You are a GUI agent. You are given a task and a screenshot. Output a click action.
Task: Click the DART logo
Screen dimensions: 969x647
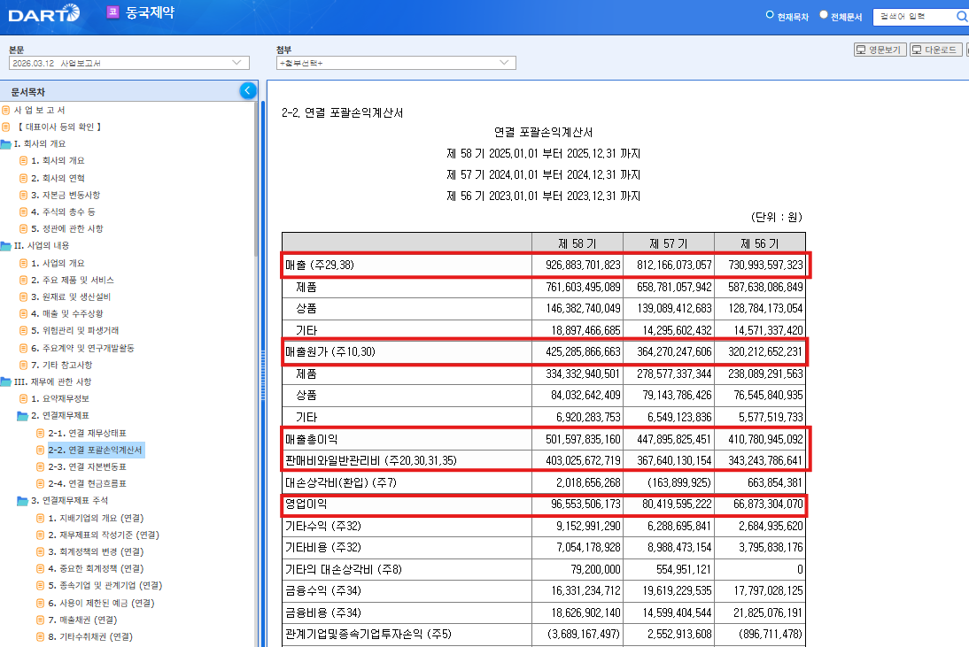pos(44,13)
